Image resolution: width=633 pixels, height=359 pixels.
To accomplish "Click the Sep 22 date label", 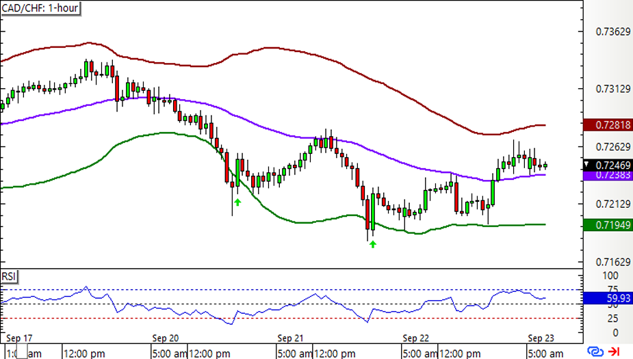I will pos(416,338).
